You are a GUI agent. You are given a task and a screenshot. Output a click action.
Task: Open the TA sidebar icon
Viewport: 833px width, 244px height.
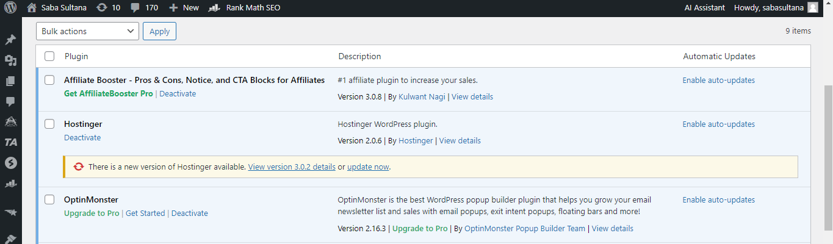pyautogui.click(x=10, y=142)
